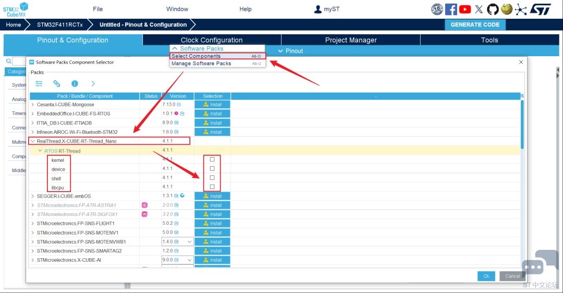Collapse the RTOS RT-Thread bundle

tap(40, 150)
